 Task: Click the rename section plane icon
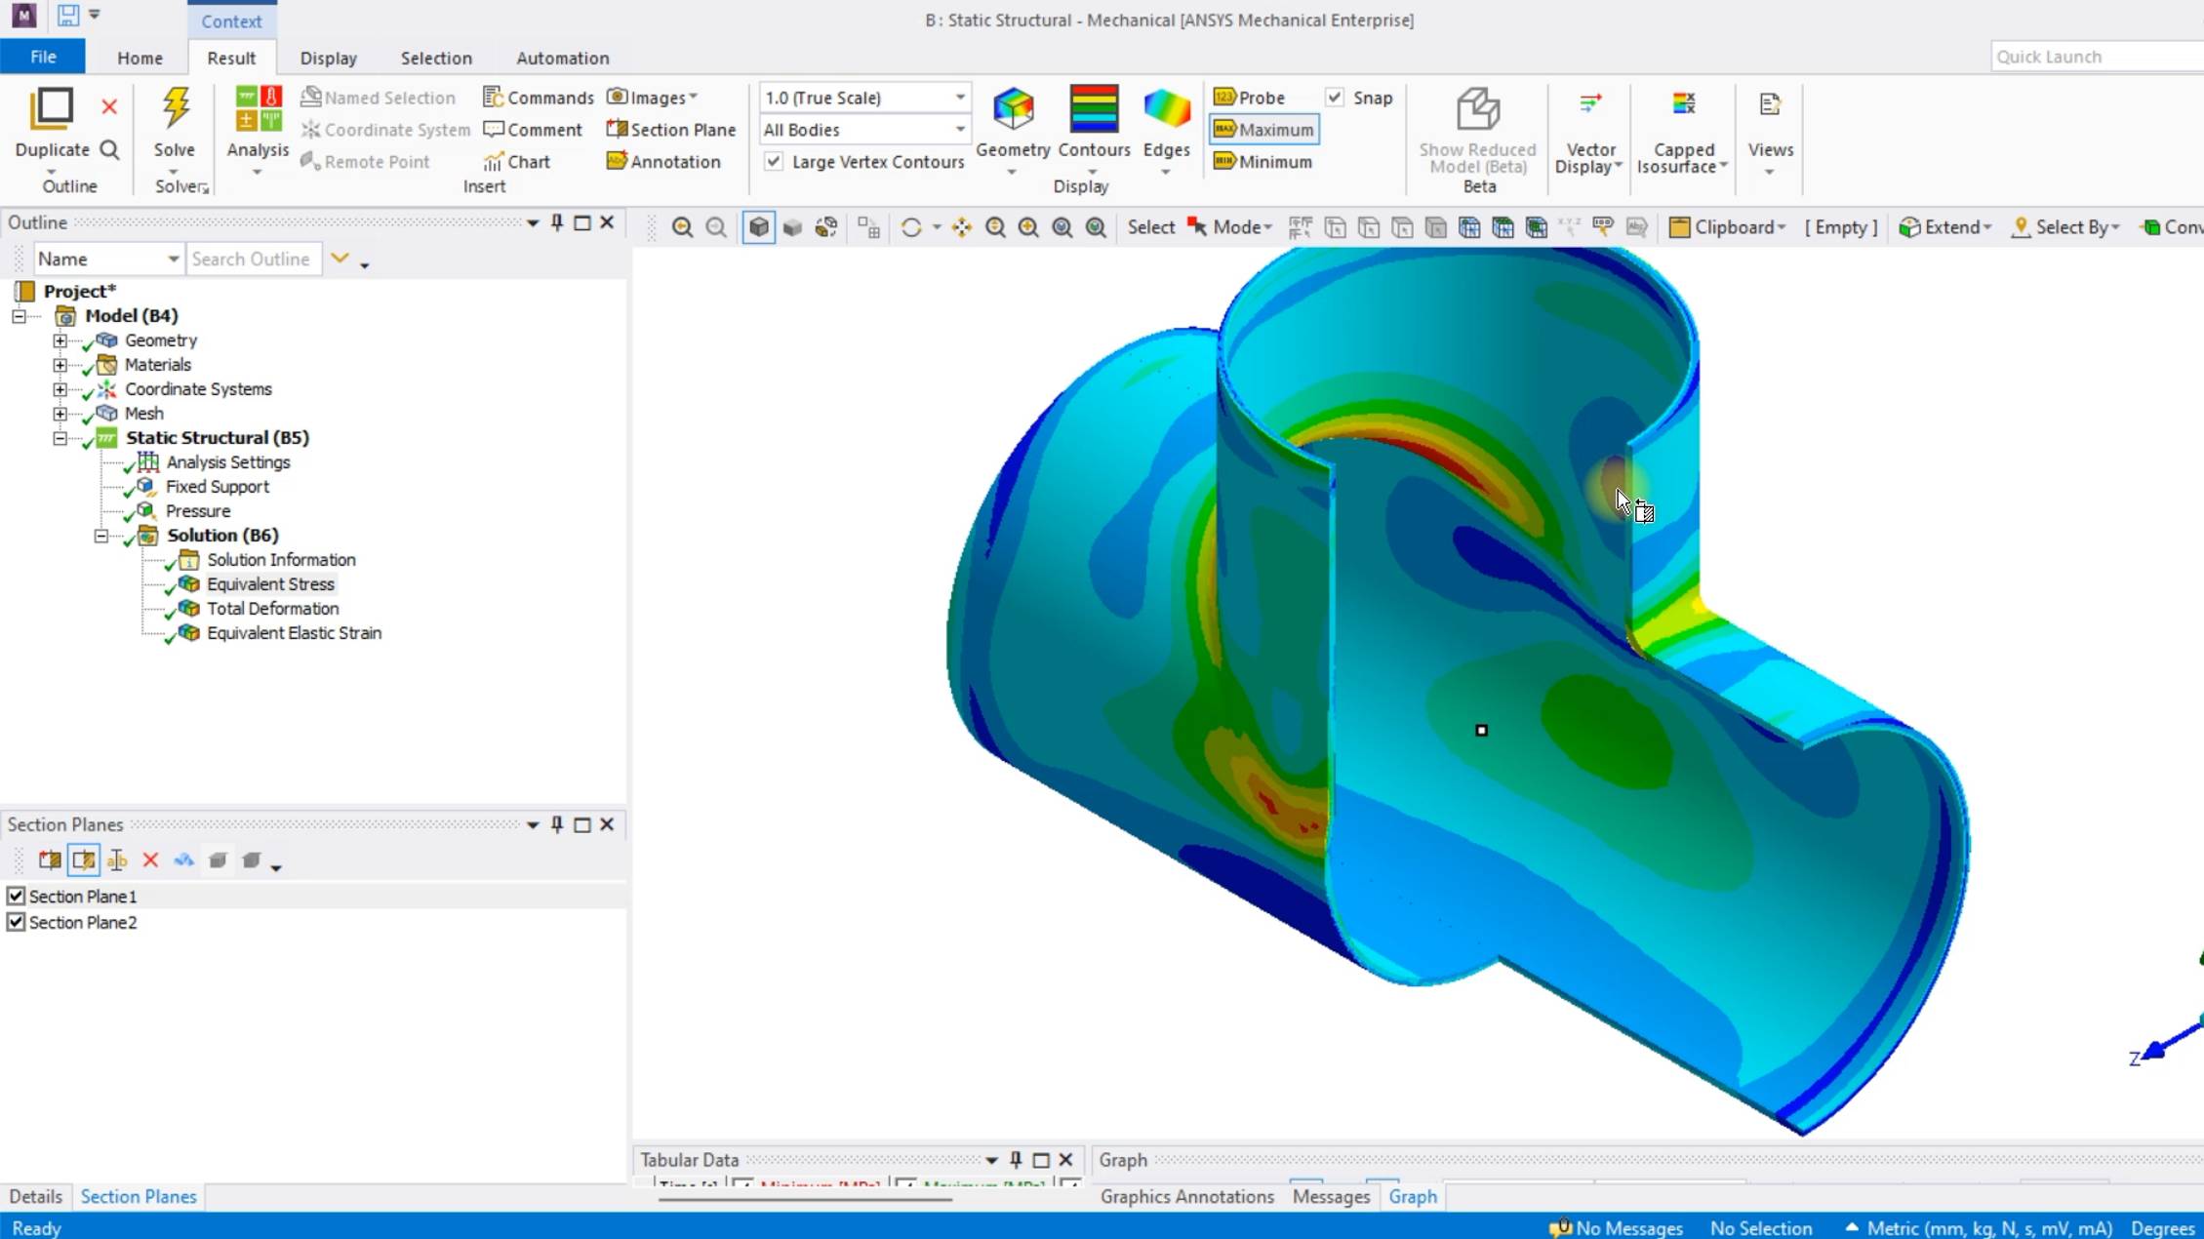pyautogui.click(x=117, y=859)
